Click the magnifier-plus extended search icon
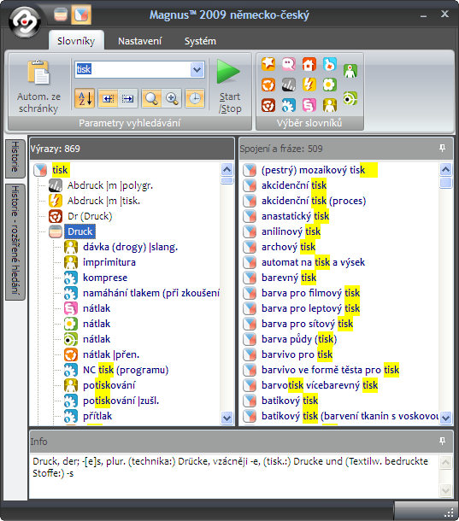Viewport: 459px width, 521px height. 172,98
